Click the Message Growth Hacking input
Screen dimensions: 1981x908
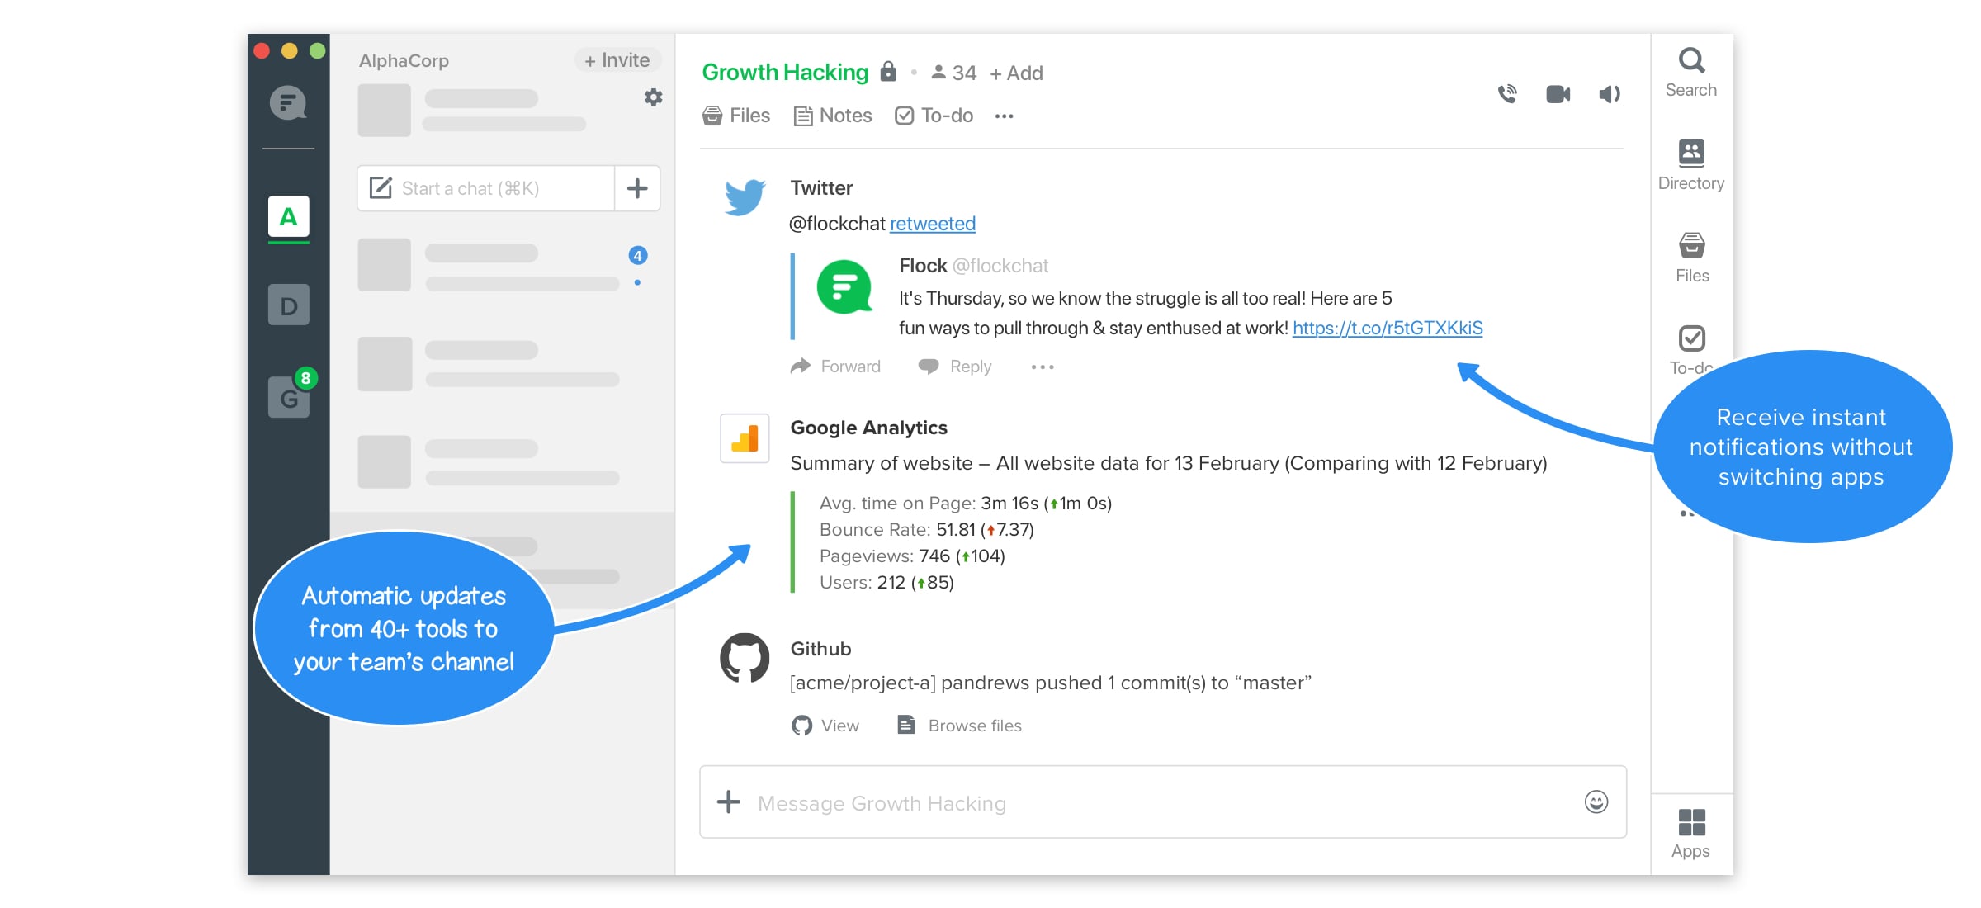pos(1163,802)
